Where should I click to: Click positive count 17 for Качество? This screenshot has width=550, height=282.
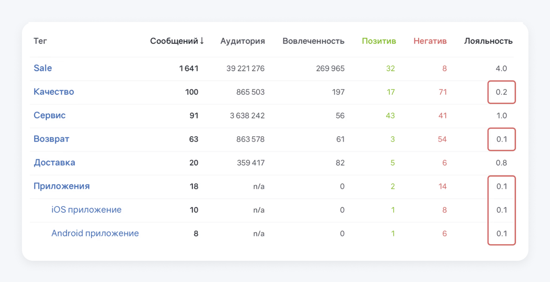tap(391, 92)
